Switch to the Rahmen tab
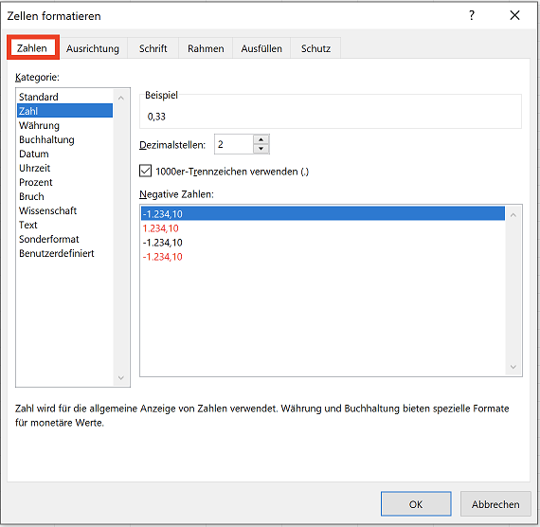Image resolution: width=540 pixels, height=527 pixels. point(206,48)
